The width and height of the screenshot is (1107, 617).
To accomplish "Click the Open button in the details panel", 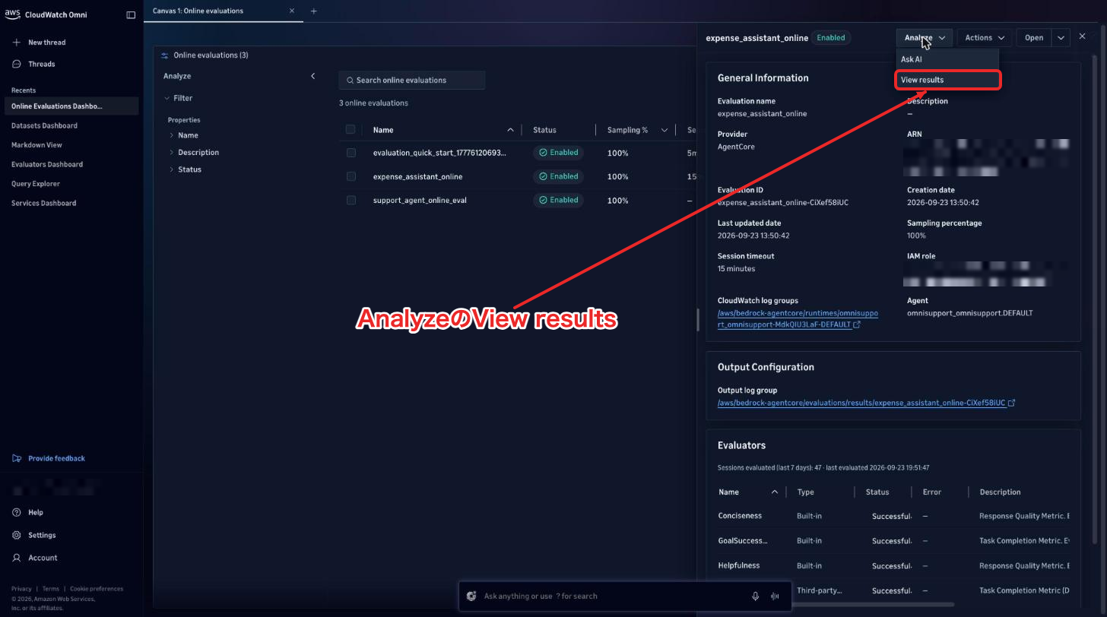I will click(1034, 37).
